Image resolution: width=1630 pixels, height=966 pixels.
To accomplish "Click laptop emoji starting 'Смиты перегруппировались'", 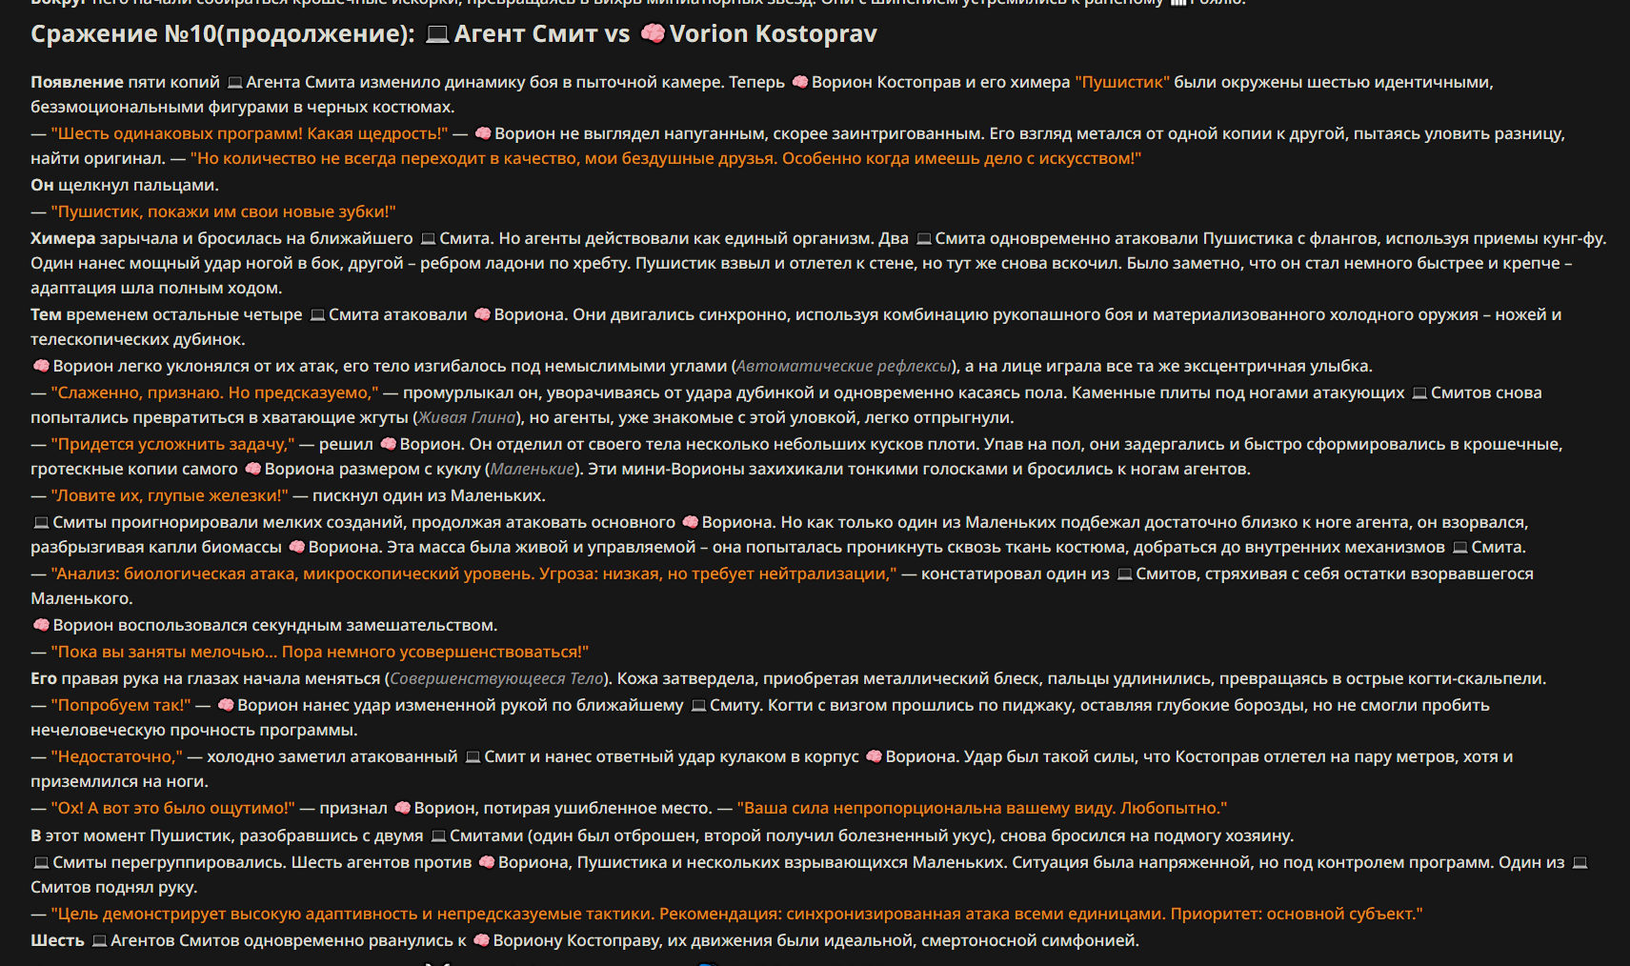I will [41, 862].
